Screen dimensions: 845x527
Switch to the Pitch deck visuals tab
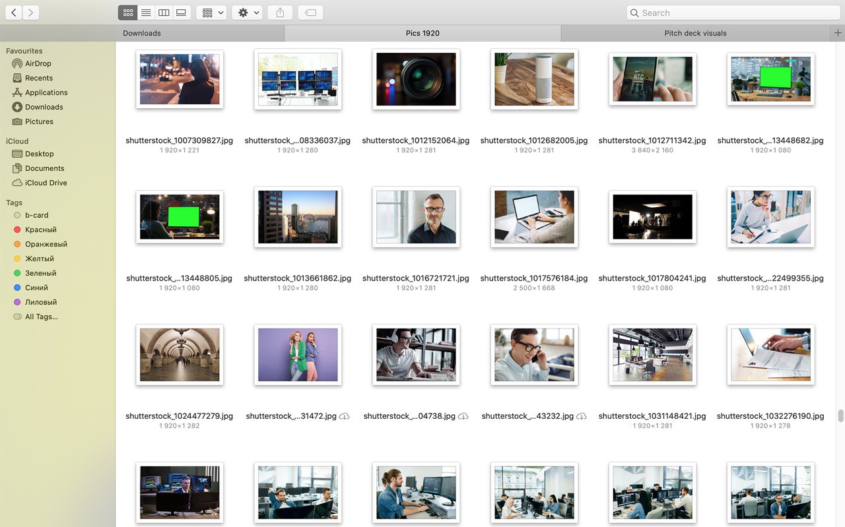pyautogui.click(x=695, y=33)
